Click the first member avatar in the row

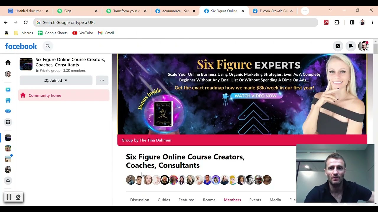[131, 180]
